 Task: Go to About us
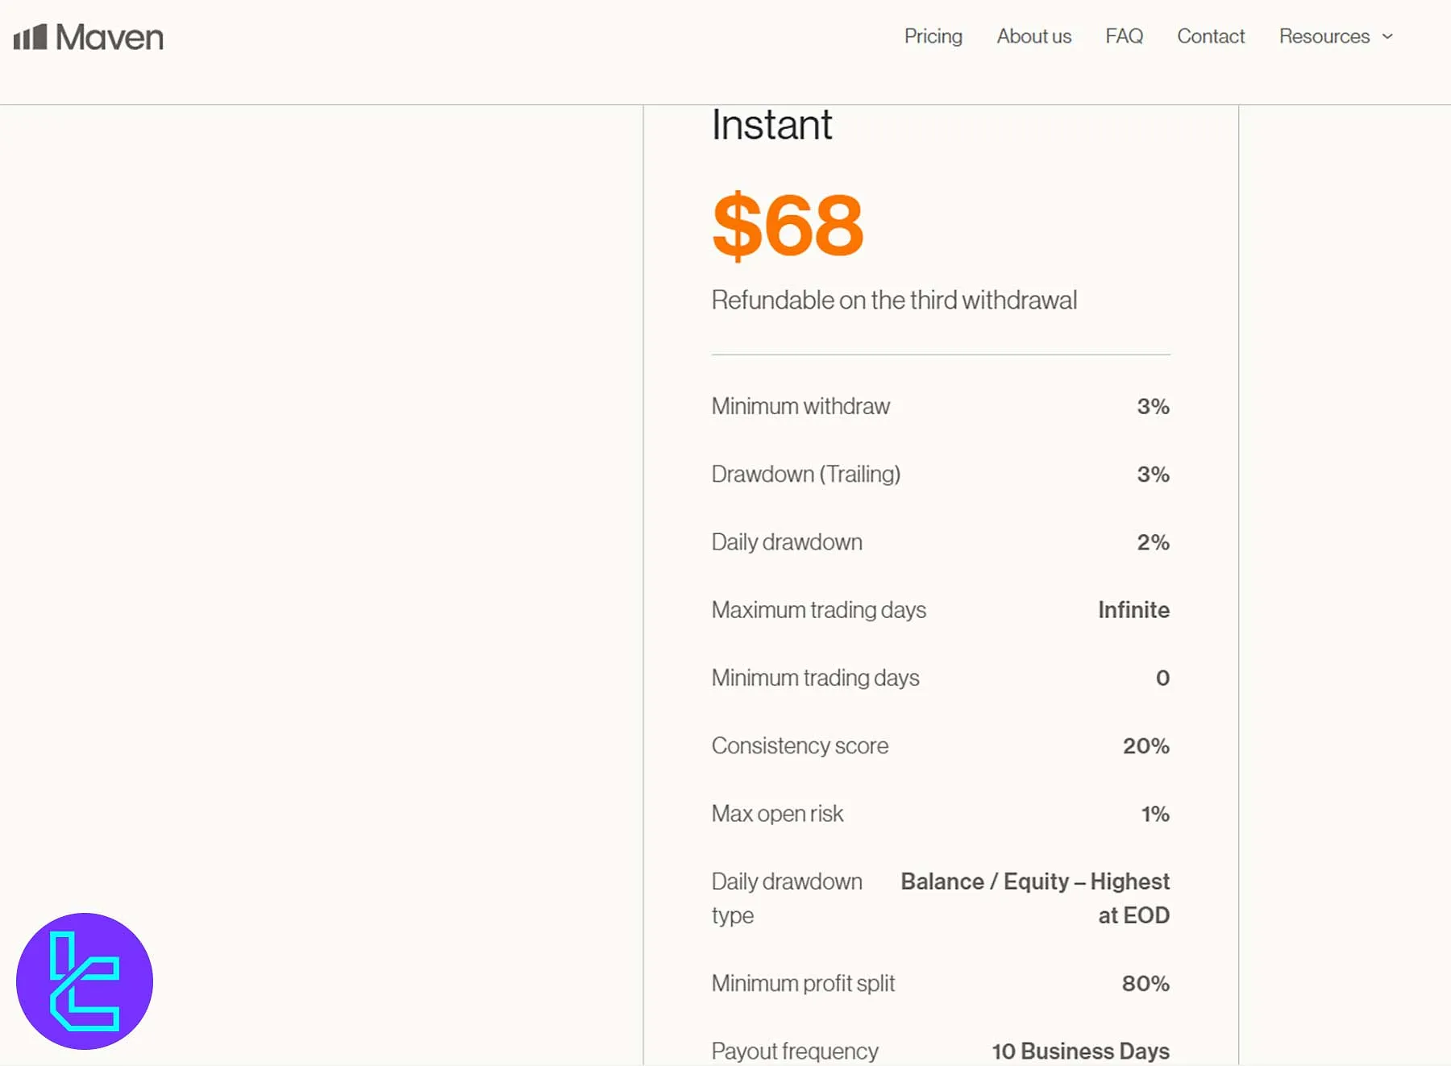click(1033, 36)
